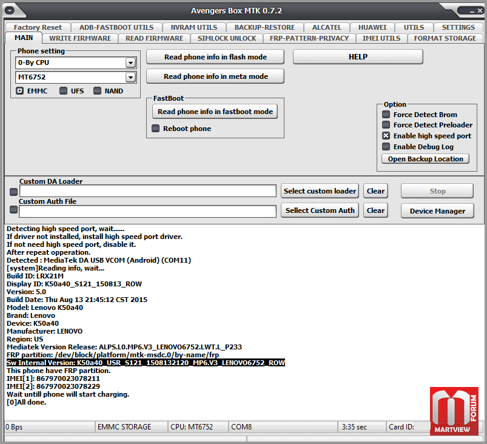Open the SETTINGS tab
The image size is (487, 444).
[x=458, y=27]
